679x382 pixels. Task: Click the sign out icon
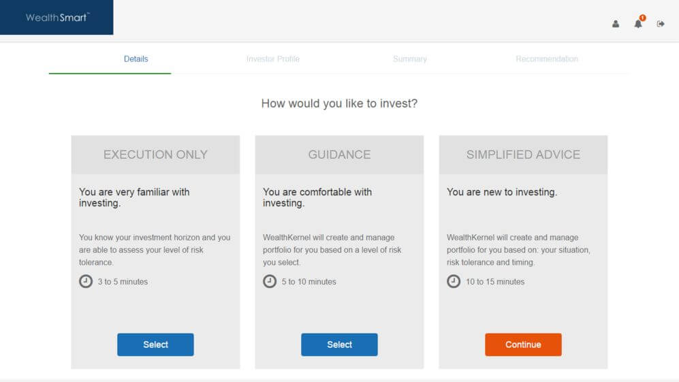coord(661,24)
